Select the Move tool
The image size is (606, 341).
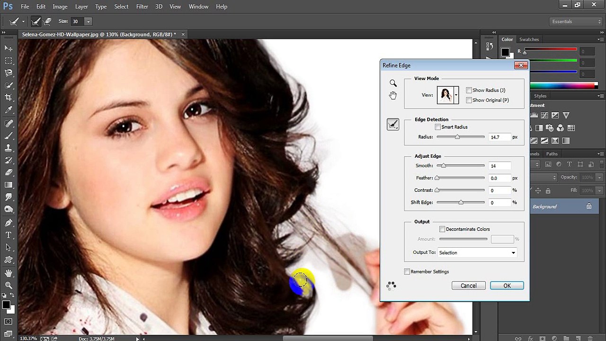coord(9,48)
